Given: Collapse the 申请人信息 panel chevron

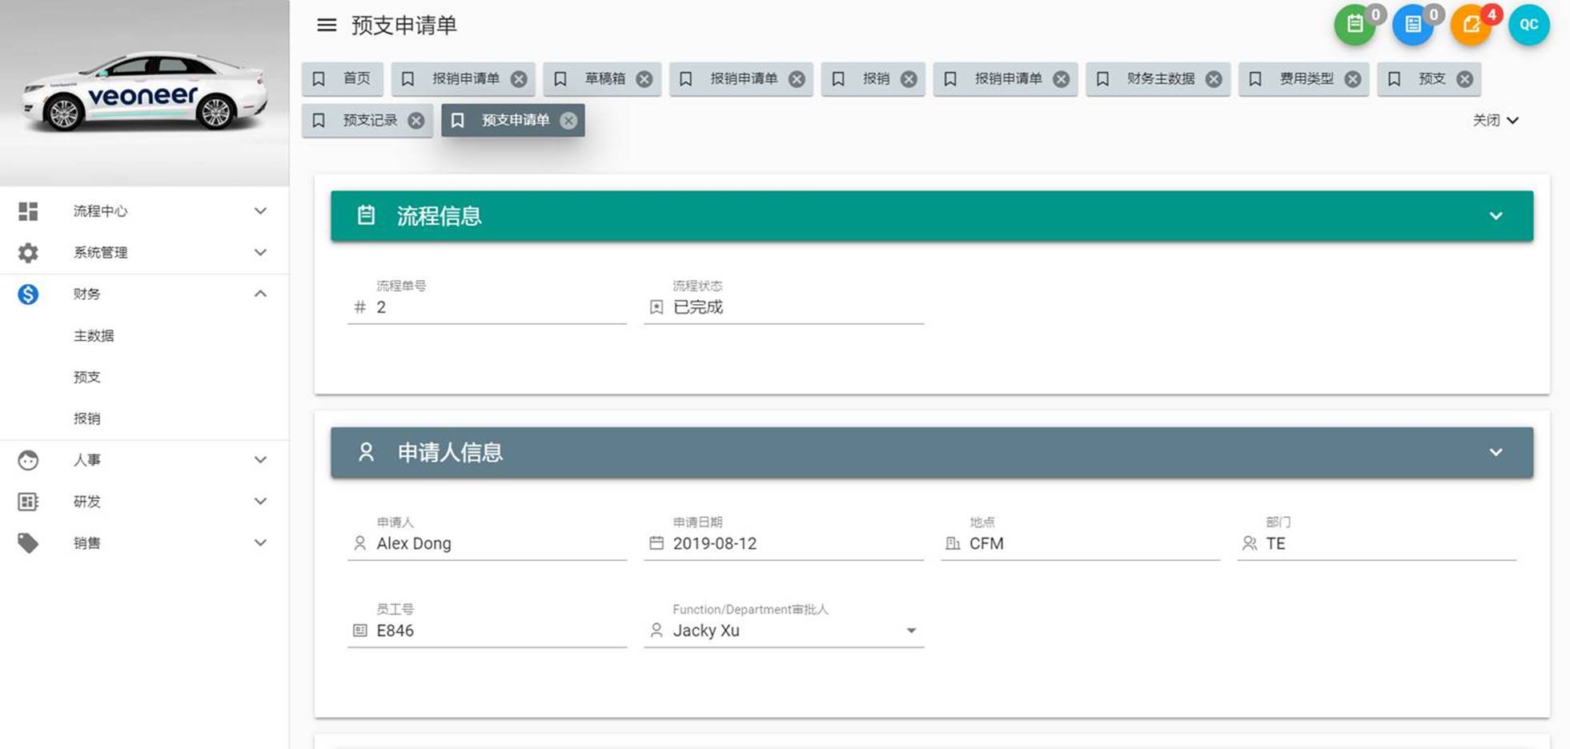Looking at the screenshot, I should [1496, 453].
